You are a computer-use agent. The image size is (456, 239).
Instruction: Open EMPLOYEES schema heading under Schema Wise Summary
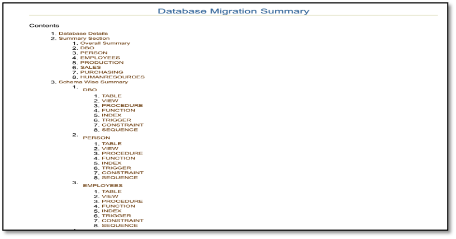[x=103, y=186]
